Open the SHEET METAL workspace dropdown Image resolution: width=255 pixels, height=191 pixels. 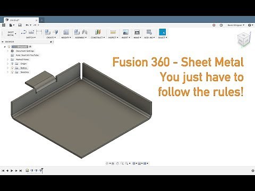pos(11,33)
